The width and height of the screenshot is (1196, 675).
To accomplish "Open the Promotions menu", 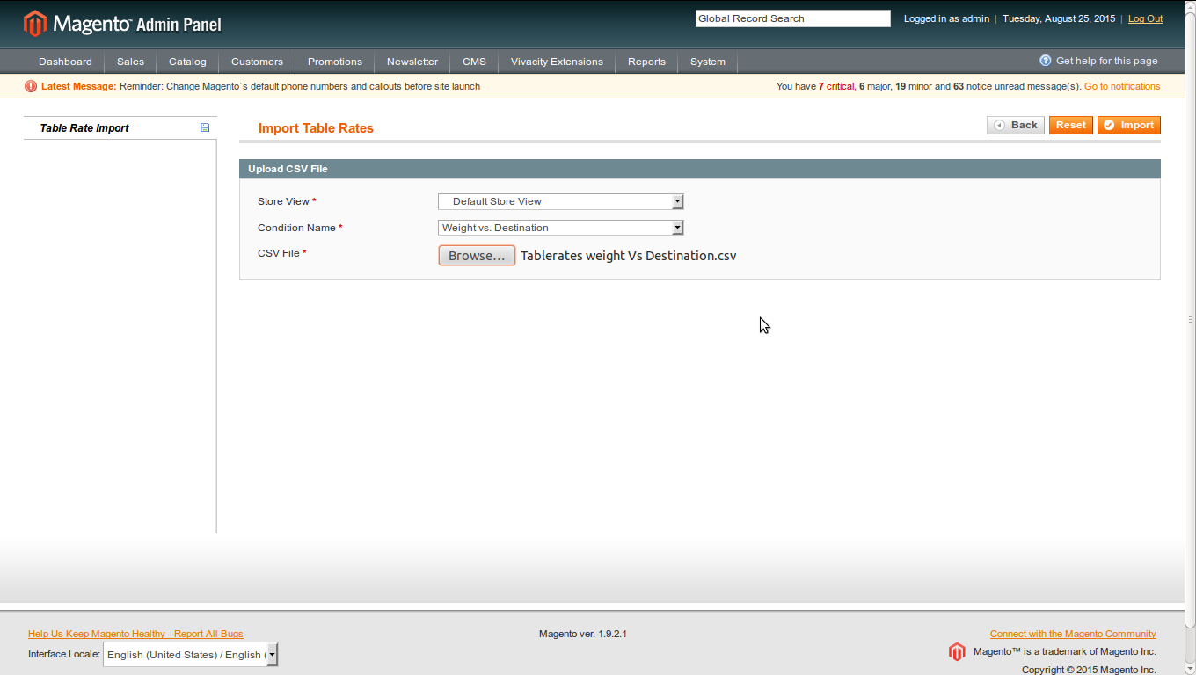I will point(335,62).
